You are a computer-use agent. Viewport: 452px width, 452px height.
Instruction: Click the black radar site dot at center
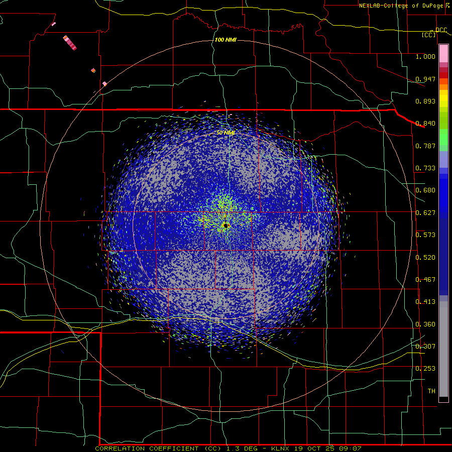(x=225, y=225)
